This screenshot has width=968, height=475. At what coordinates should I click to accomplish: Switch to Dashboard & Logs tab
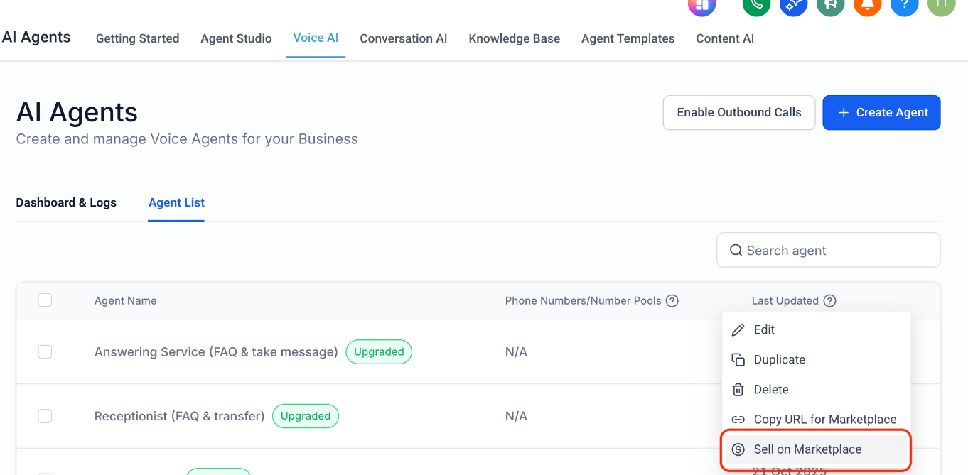[66, 202]
